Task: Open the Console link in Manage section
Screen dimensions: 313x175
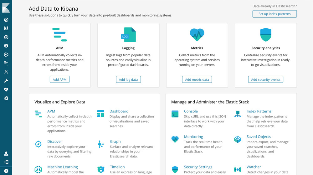Action: [x=191, y=111]
